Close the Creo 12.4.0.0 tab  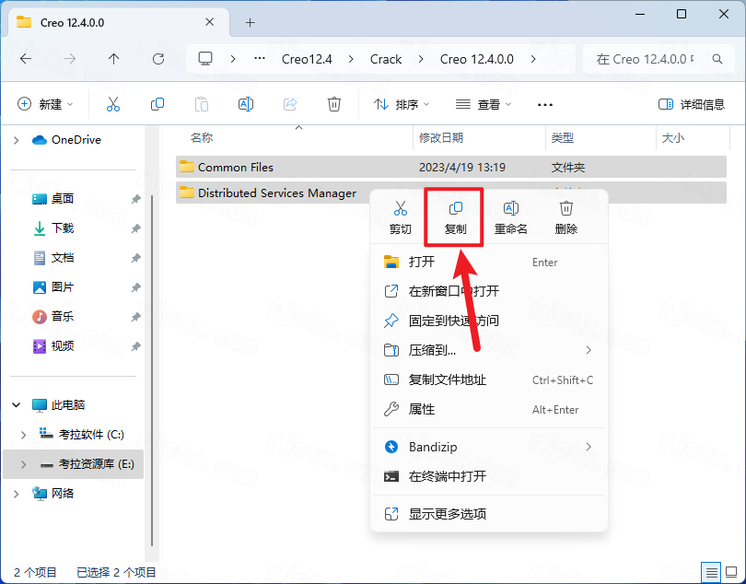click(x=209, y=22)
